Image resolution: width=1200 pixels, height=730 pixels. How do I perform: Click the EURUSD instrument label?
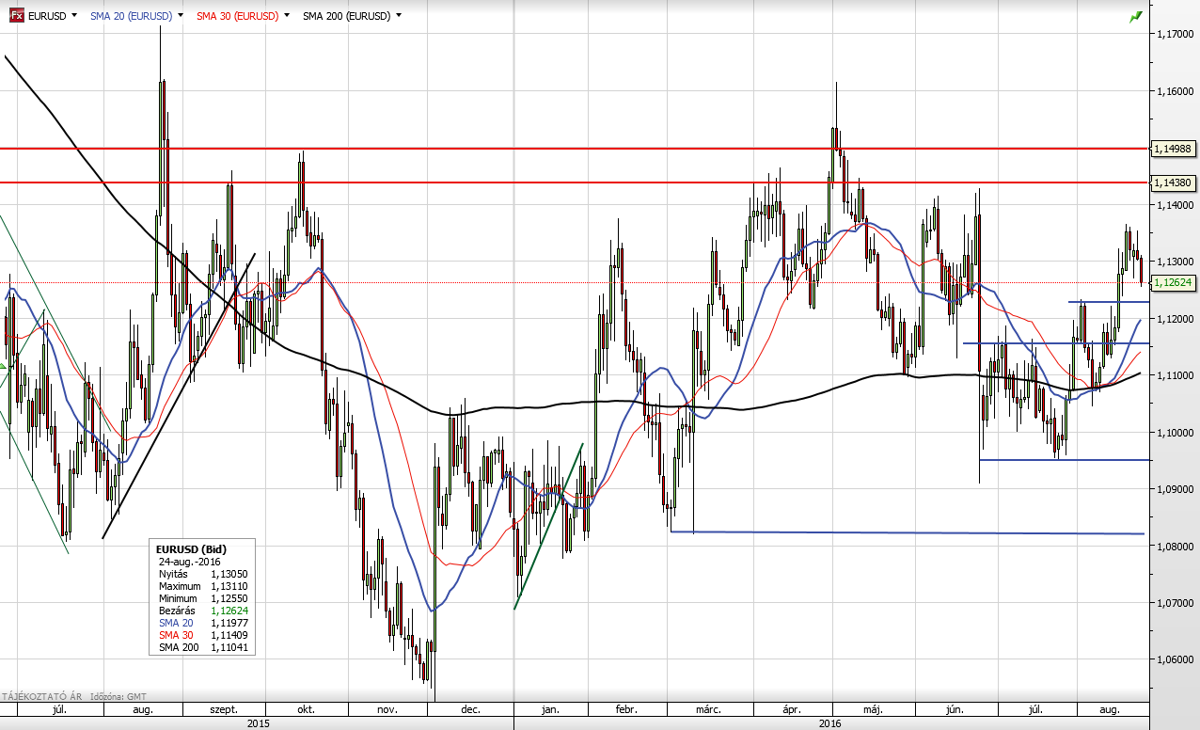(x=47, y=16)
